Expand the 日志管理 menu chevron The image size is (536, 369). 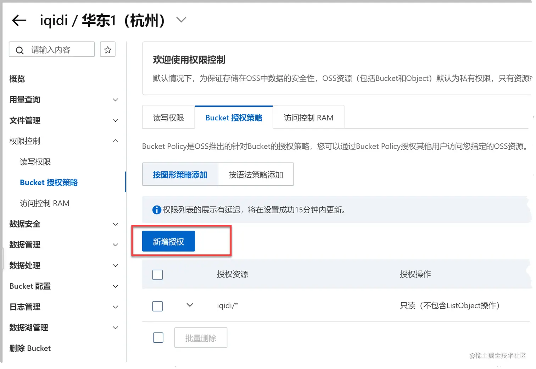point(115,307)
